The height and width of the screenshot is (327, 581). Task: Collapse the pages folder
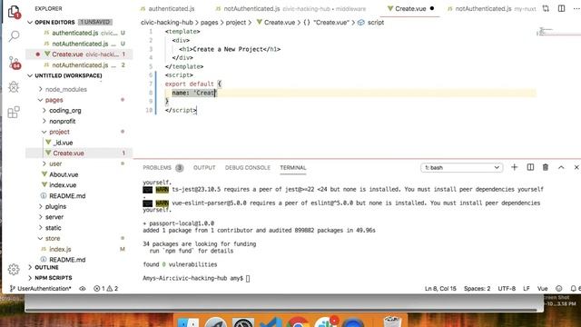(54, 100)
